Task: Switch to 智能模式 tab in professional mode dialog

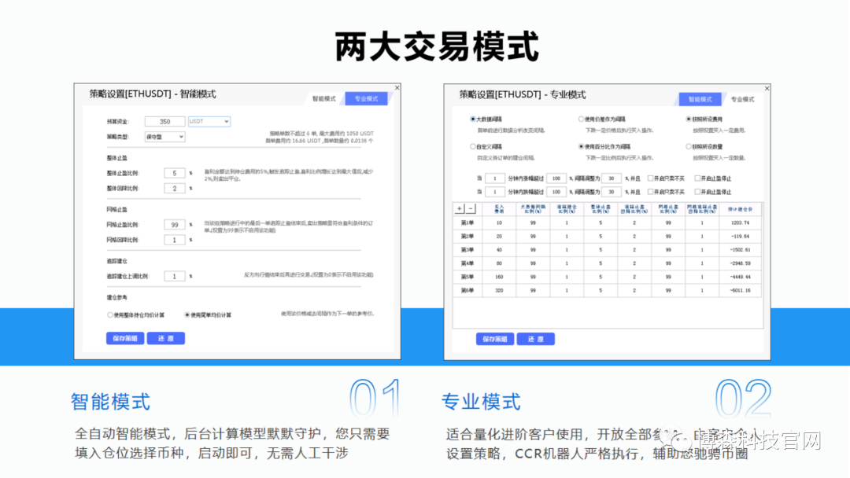Action: 699,99
